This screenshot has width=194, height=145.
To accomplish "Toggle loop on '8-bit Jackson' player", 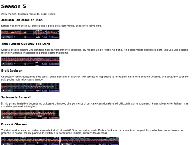I will point(15,91).
